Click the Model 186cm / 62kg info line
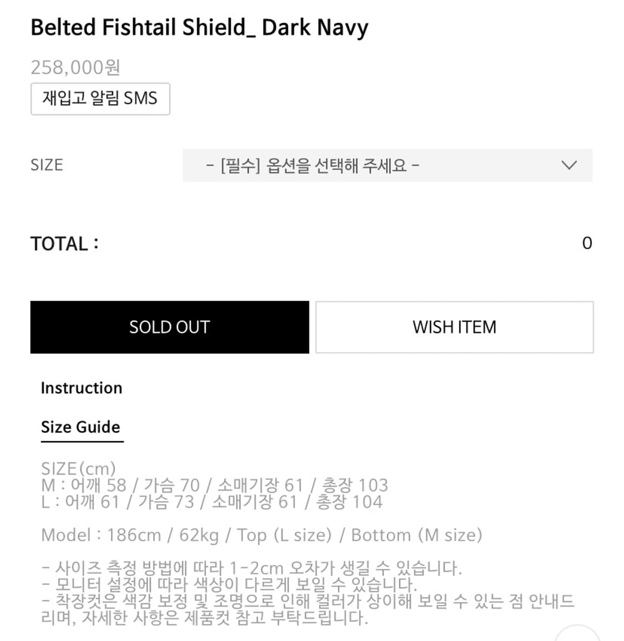Image resolution: width=624 pixels, height=641 pixels. click(261, 535)
